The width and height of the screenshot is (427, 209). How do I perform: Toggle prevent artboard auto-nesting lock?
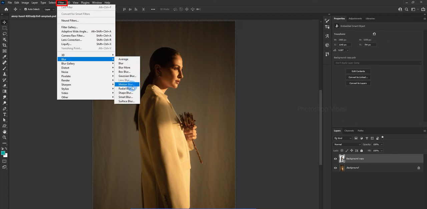point(357,150)
